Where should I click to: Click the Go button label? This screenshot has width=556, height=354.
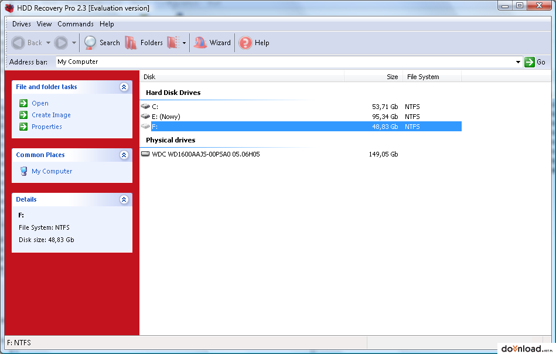(x=541, y=62)
